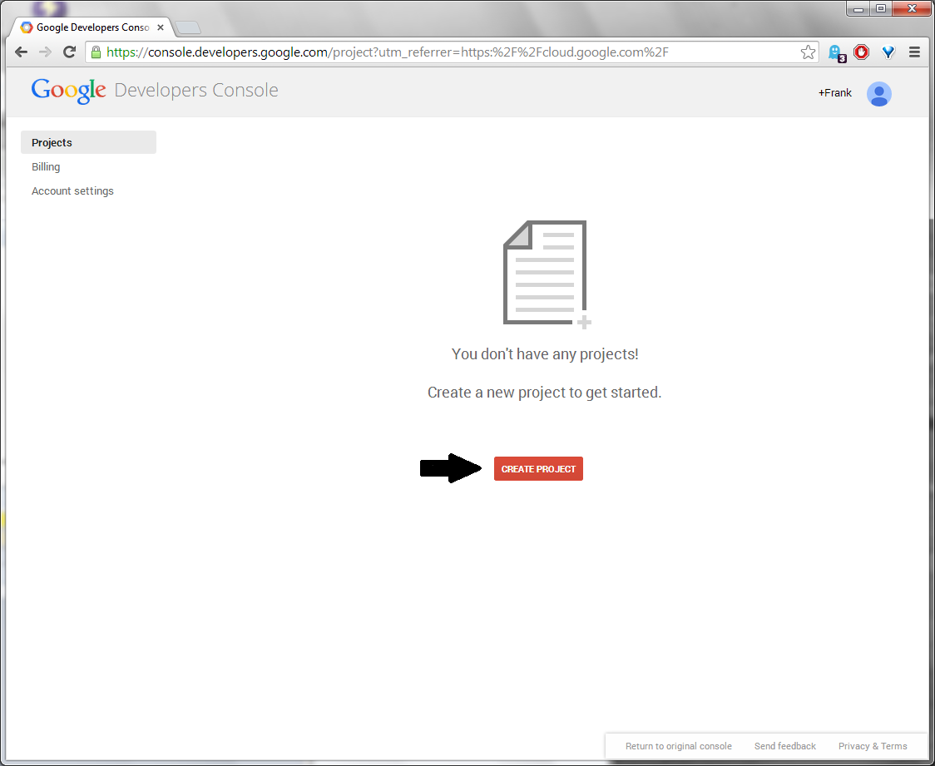Click the HTTPS lock icon in the address bar
This screenshot has width=935, height=766.
pyautogui.click(x=96, y=52)
